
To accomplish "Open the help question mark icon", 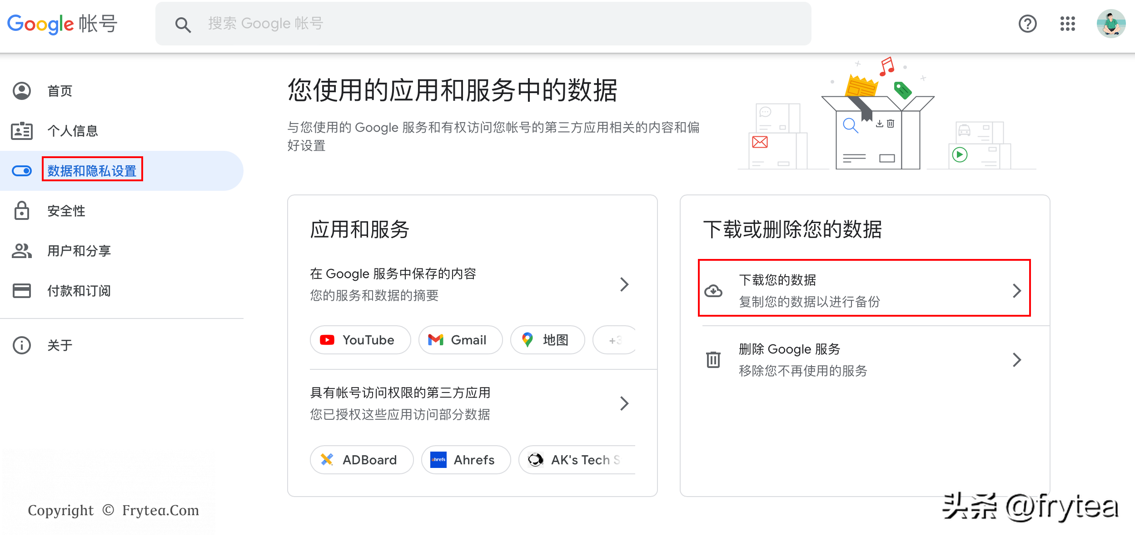I will point(1027,24).
